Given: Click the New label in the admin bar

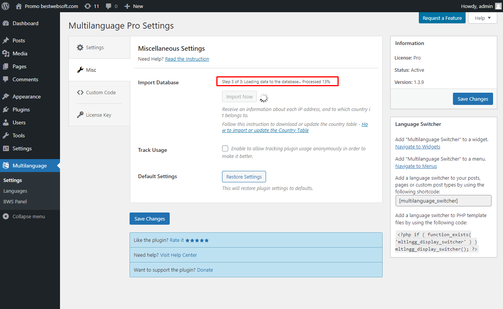Looking at the screenshot, I should tap(138, 6).
